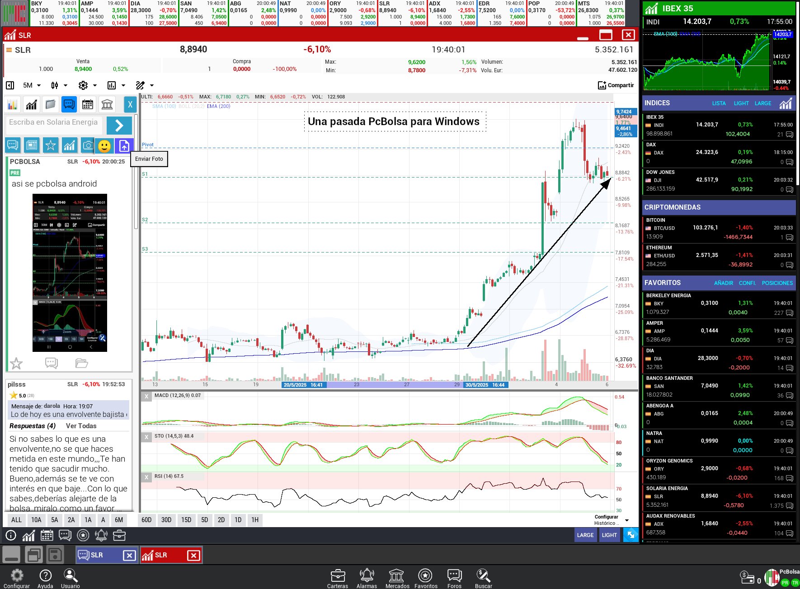Screen dimensions: 800x589
Task: Open the 5M timeframe dropdown
Action: [32, 85]
